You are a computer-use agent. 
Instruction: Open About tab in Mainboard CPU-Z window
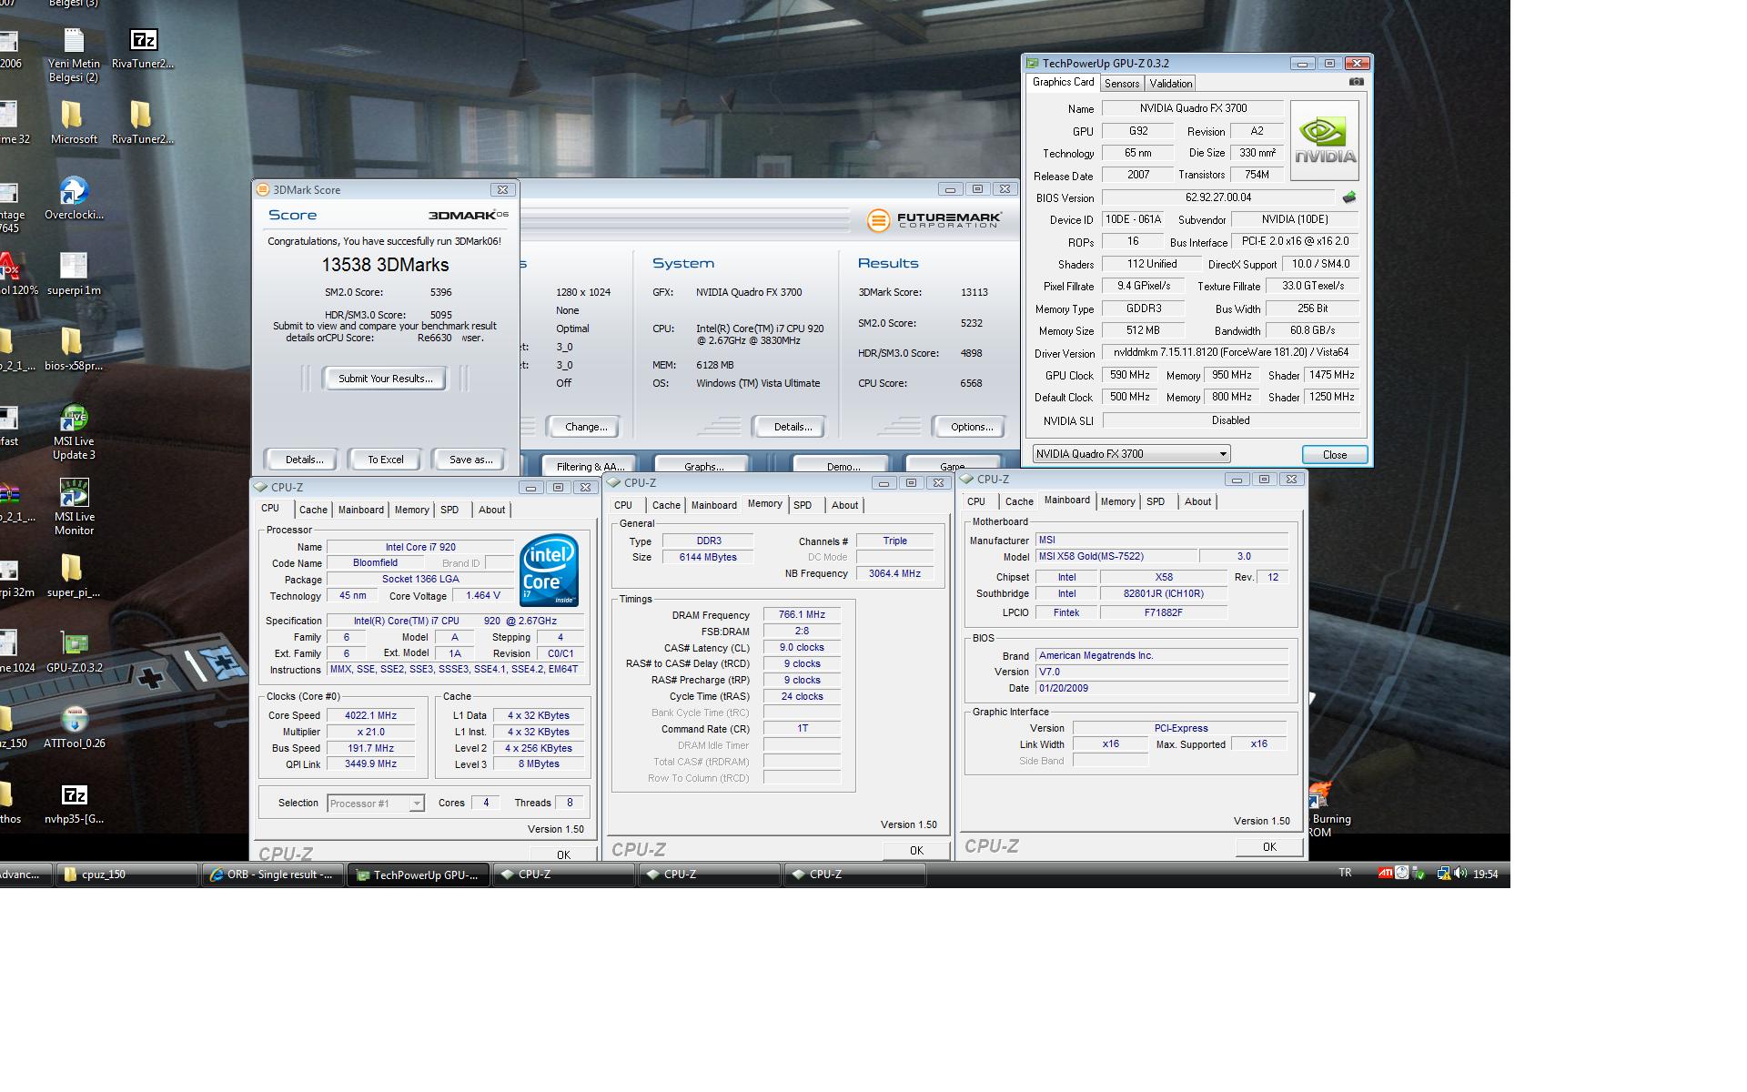point(1197,501)
